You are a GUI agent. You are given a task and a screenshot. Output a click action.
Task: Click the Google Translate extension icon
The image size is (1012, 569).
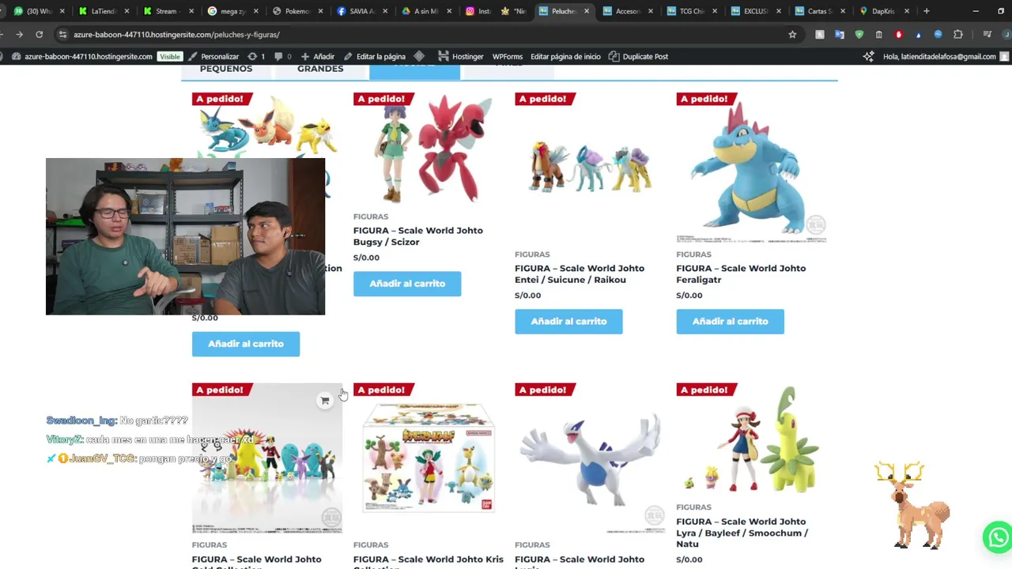[x=840, y=35]
